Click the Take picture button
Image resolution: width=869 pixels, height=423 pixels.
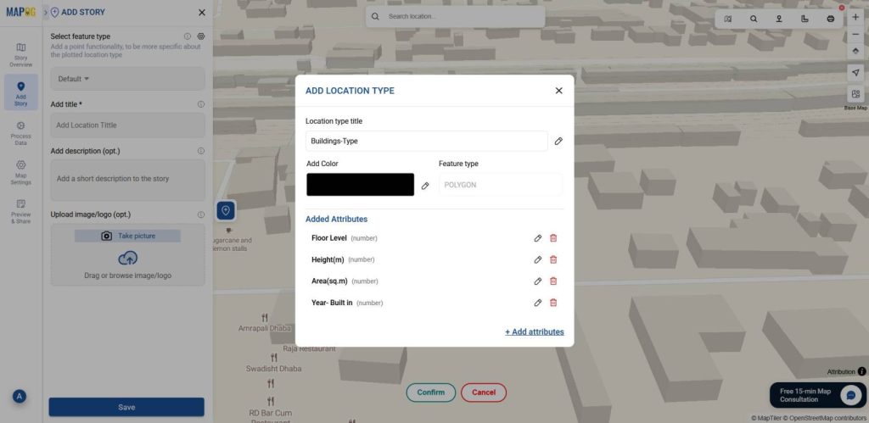[x=128, y=236]
